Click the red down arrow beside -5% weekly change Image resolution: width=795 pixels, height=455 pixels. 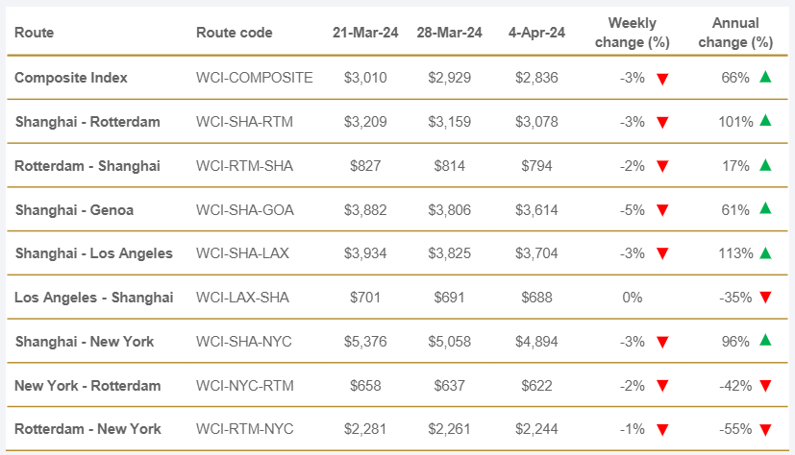pos(662,210)
